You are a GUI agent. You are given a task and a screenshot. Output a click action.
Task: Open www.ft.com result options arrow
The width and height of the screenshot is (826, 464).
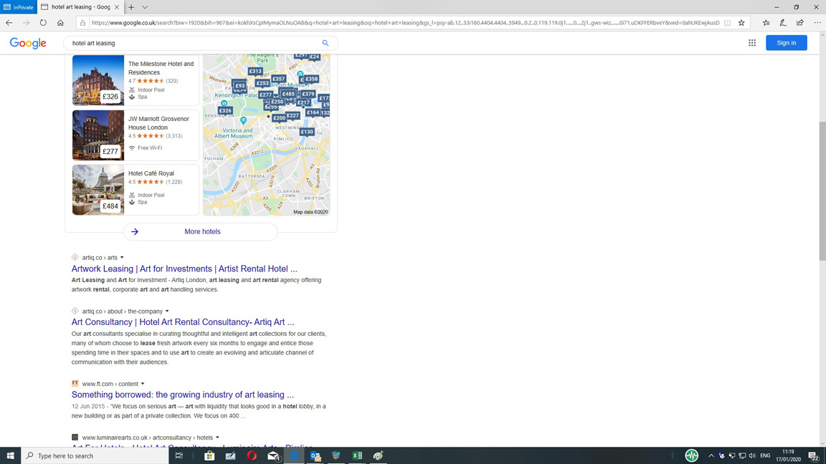(143, 384)
